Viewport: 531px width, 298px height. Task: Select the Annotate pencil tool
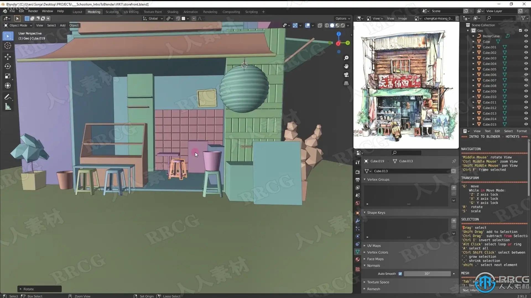8,97
